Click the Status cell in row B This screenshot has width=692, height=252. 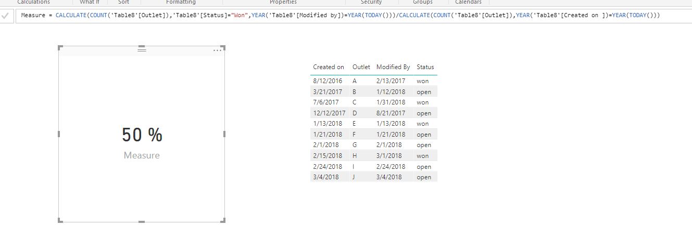(x=424, y=92)
